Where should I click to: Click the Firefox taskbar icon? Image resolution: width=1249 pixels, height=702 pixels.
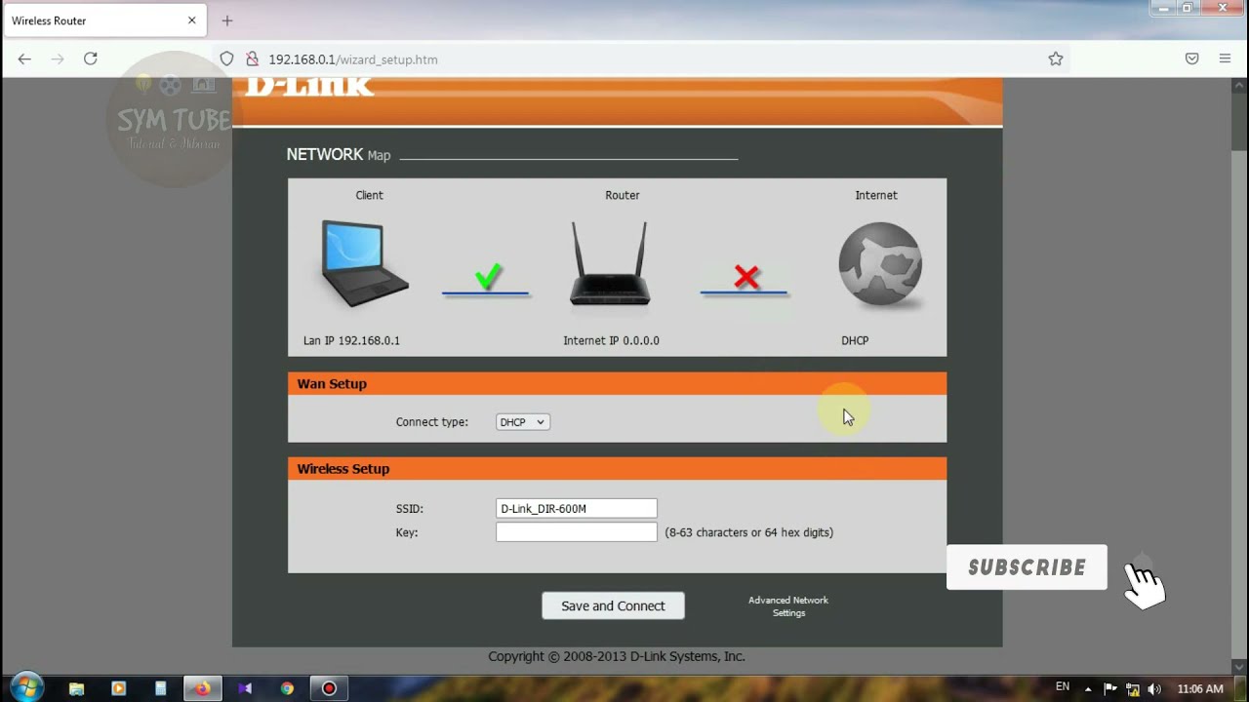pos(202,688)
